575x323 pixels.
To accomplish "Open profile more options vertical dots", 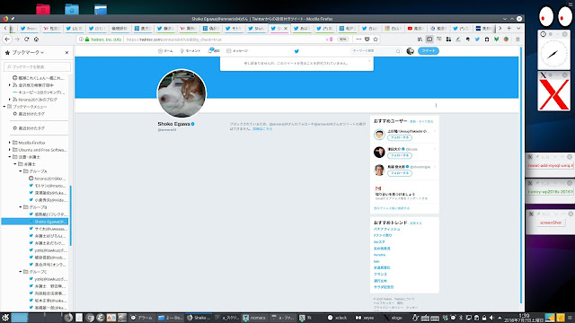I will (x=436, y=106).
